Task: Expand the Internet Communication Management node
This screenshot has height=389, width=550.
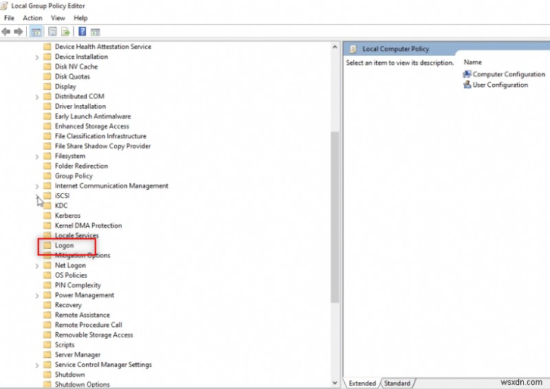Action: coord(37,186)
